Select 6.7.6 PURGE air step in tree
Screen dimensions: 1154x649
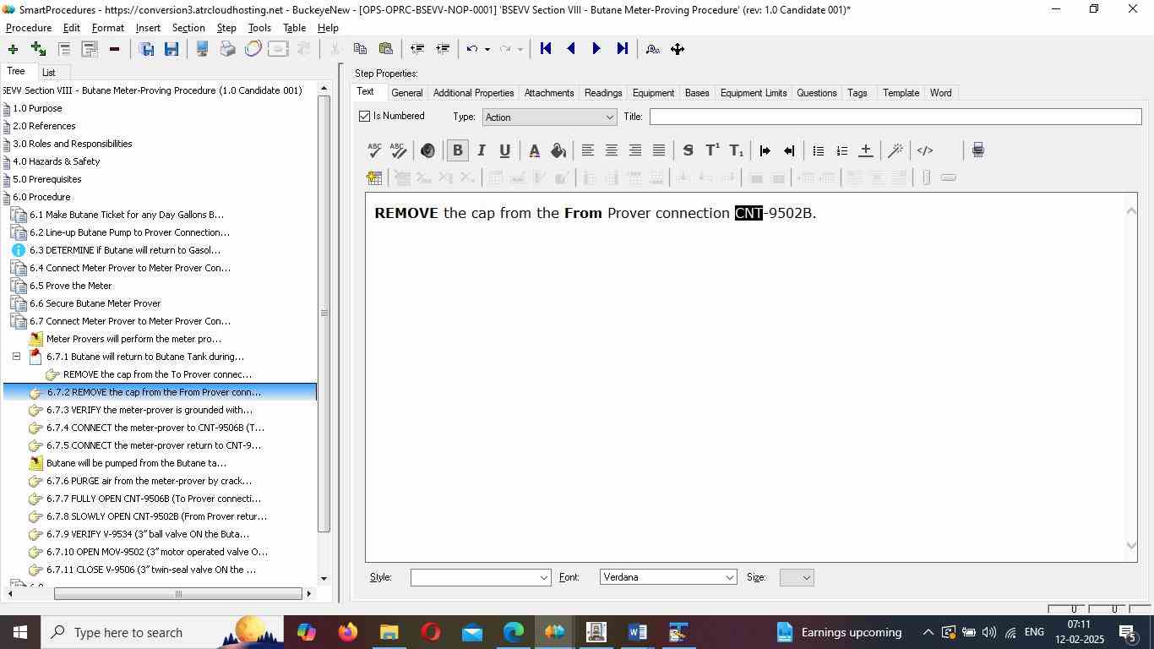pos(149,481)
